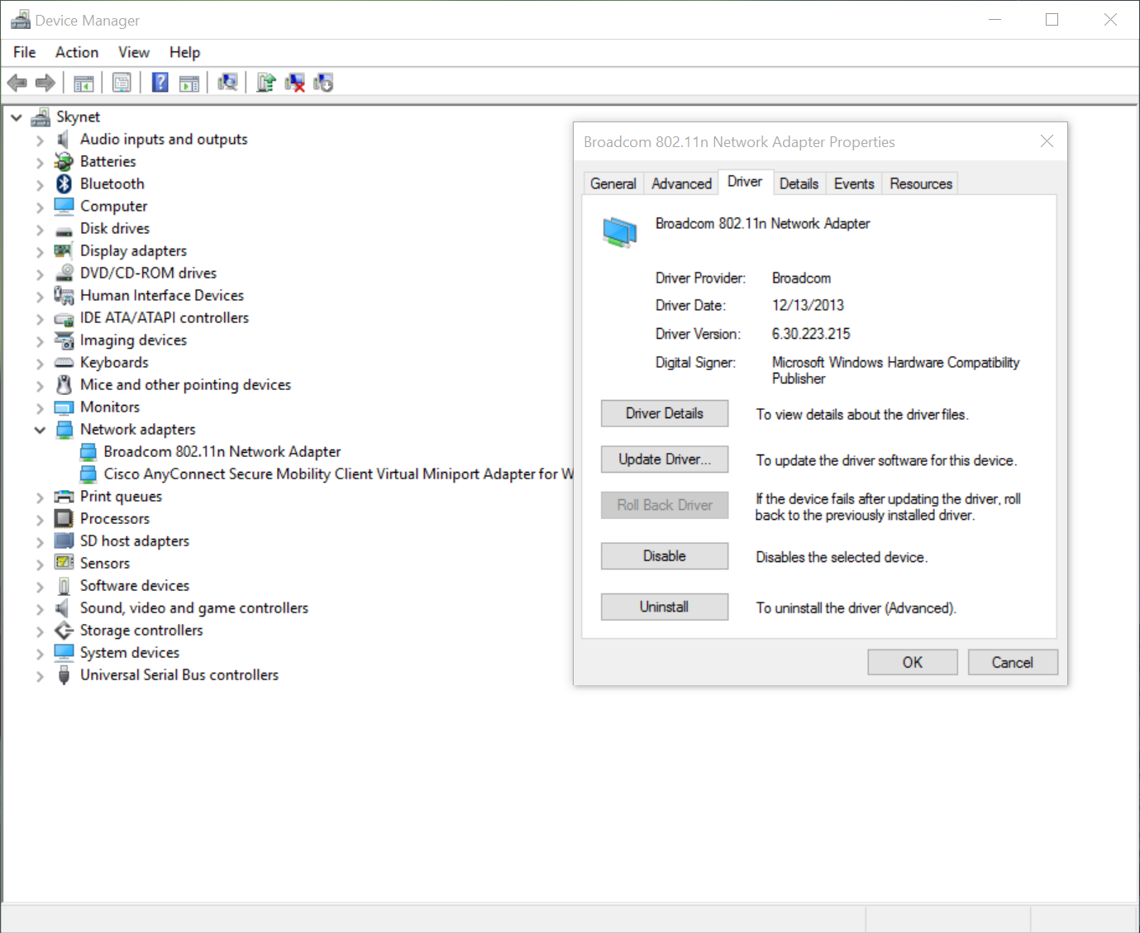This screenshot has height=933, width=1140.
Task: Click the Imaging devices camera icon
Action: (x=64, y=340)
